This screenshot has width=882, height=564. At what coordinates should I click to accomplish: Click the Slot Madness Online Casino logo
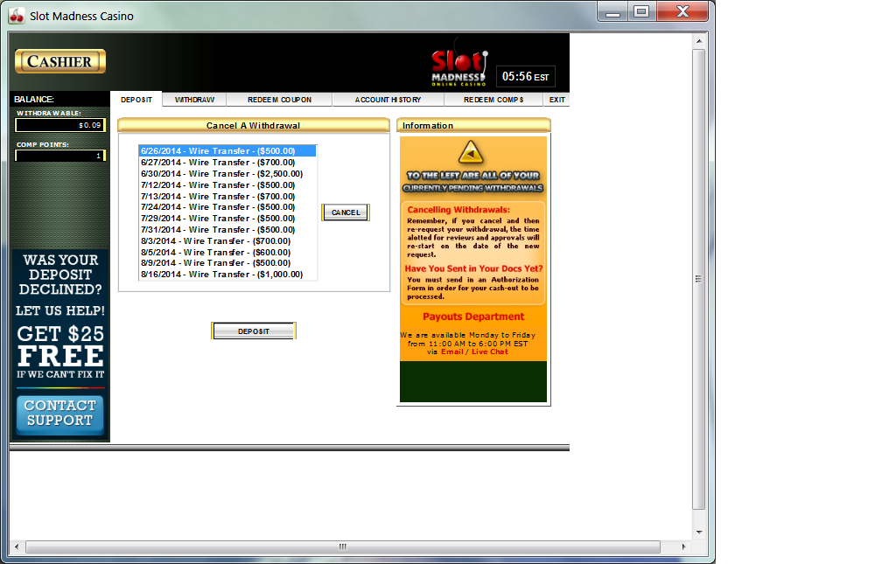tap(459, 62)
